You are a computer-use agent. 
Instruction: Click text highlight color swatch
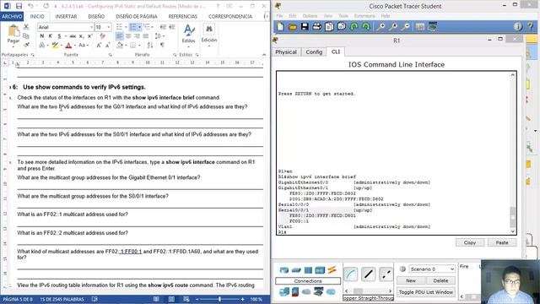54,45
